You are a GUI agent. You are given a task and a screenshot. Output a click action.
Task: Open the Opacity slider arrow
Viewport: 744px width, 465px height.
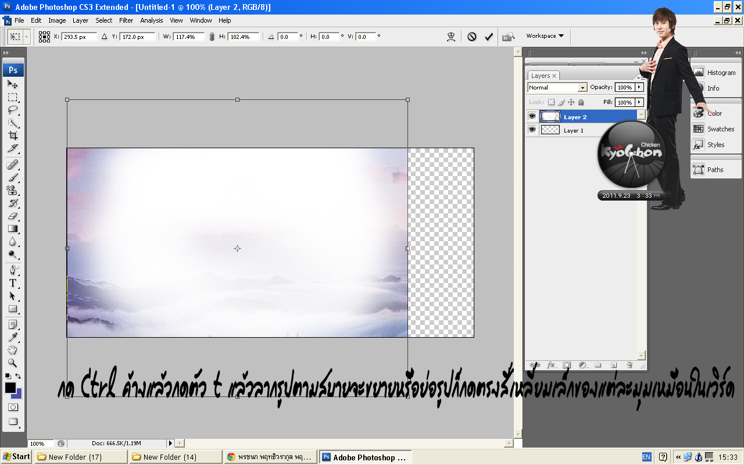click(x=639, y=87)
